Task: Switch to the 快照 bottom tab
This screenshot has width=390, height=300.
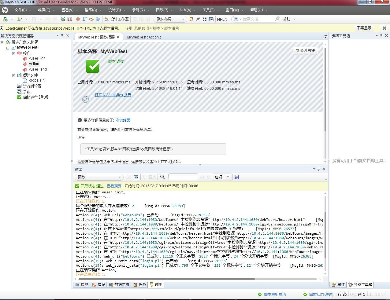Action: point(81,285)
